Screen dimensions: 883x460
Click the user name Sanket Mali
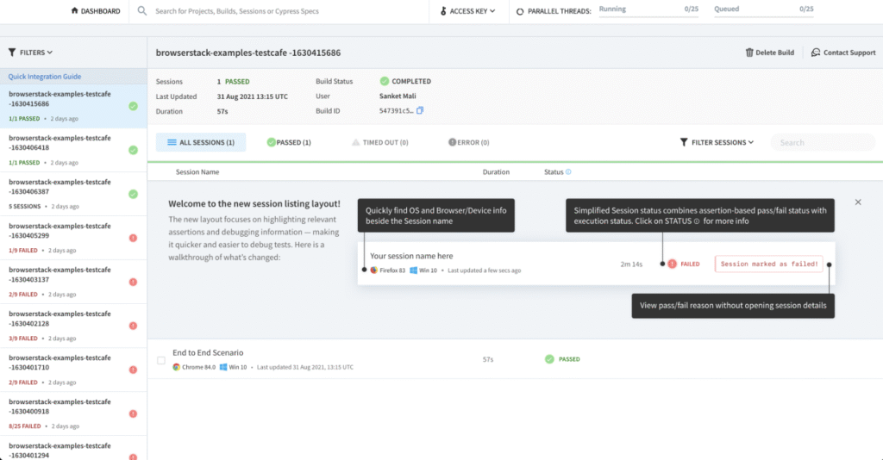pos(398,96)
